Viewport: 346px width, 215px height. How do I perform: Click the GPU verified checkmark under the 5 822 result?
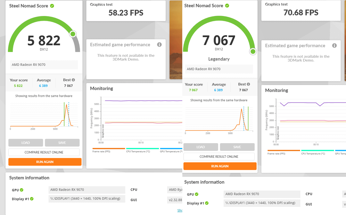(x=21, y=190)
